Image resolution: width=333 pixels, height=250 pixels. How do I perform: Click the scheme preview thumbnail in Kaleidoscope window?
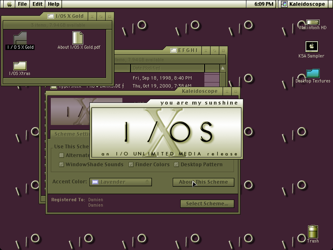[x=70, y=111]
